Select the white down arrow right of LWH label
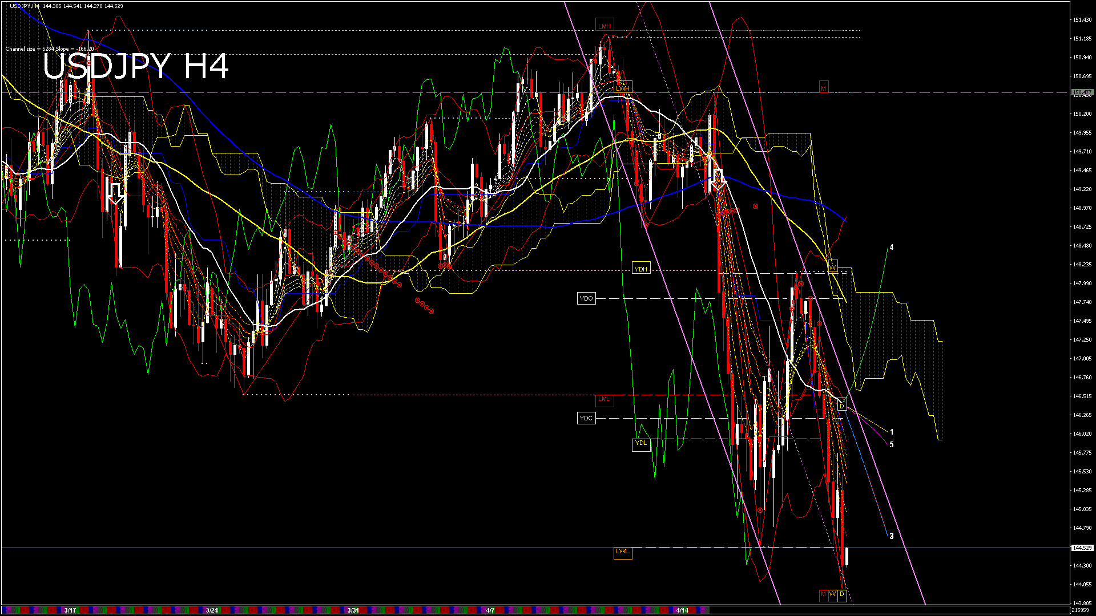 pyautogui.click(x=719, y=180)
